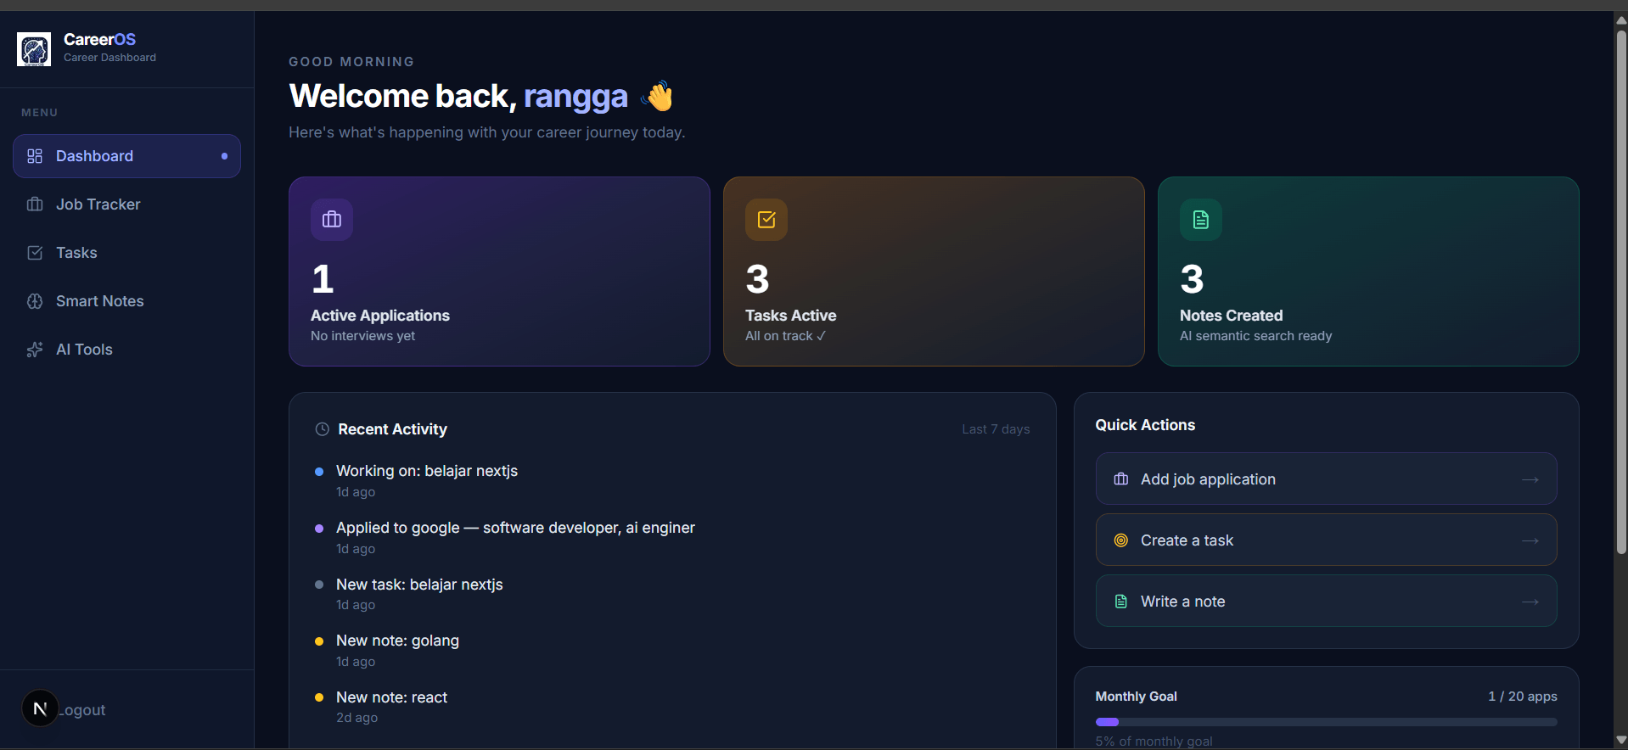The image size is (1628, 750).
Task: Click the AI Tools sparkle icon
Action: 35,350
